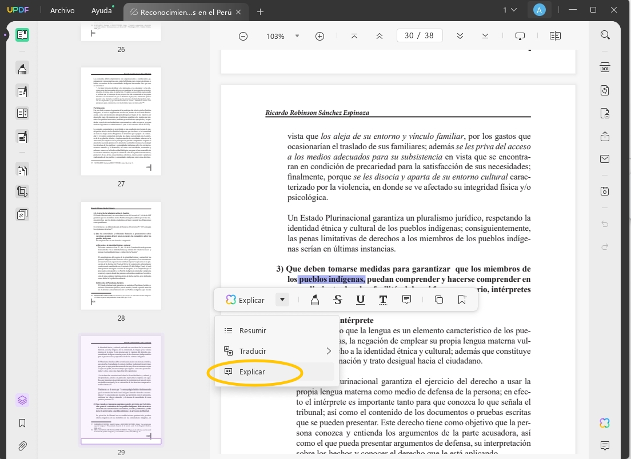Open the page display layout options
Image resolution: width=631 pixels, height=459 pixels.
(555, 36)
